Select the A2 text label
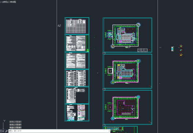193x133 pixels. (59, 26)
